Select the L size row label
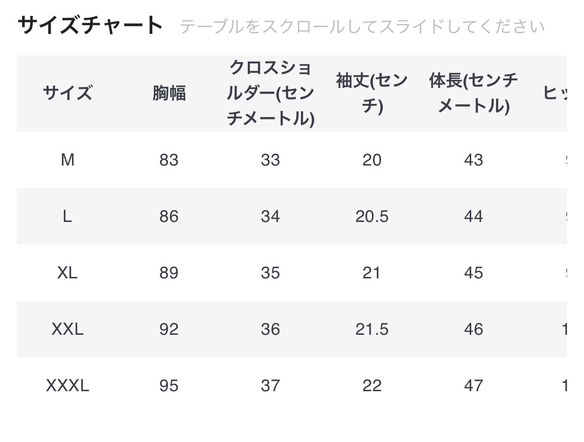 [67, 216]
